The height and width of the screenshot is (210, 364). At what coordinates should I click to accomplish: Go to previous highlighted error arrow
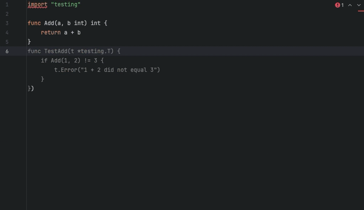[x=350, y=5]
